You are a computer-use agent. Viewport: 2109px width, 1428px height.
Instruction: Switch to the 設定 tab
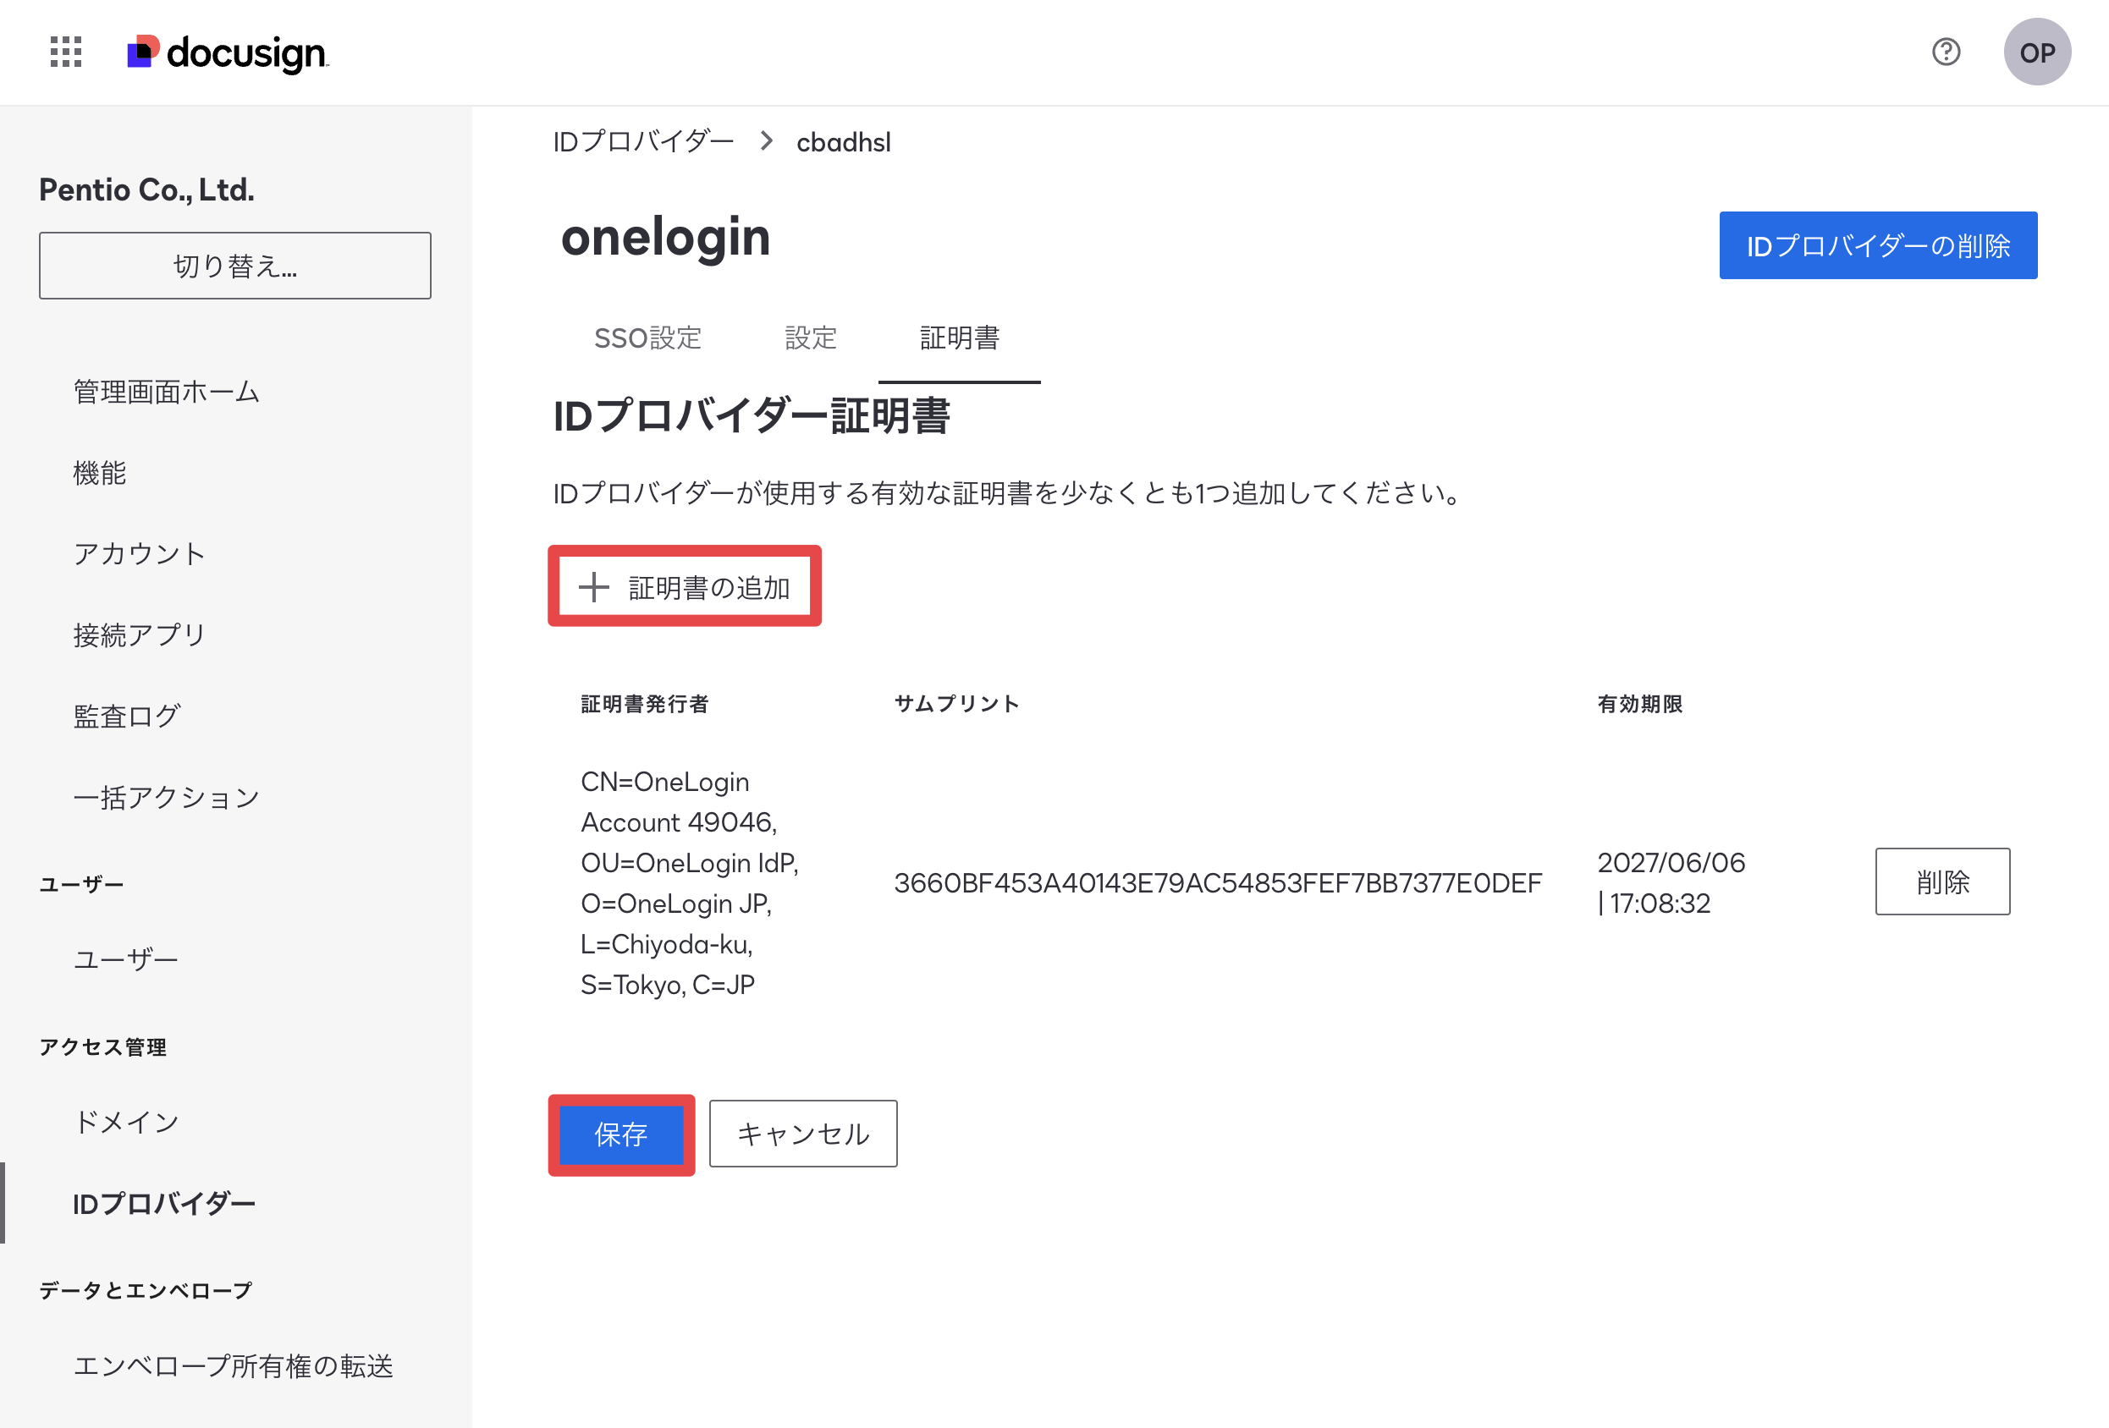[811, 338]
